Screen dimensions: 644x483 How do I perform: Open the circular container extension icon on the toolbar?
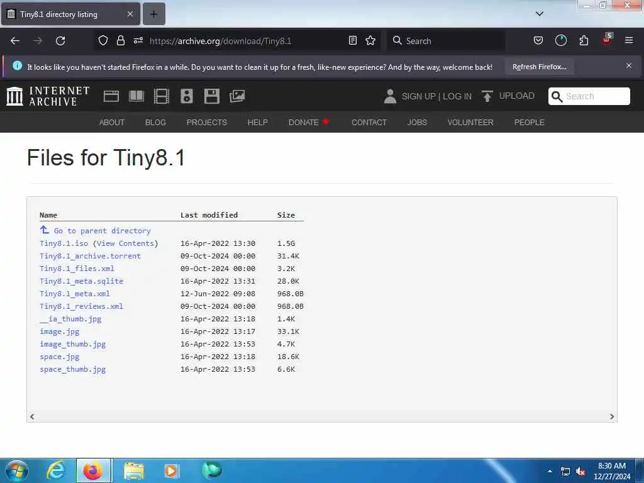[x=560, y=40]
